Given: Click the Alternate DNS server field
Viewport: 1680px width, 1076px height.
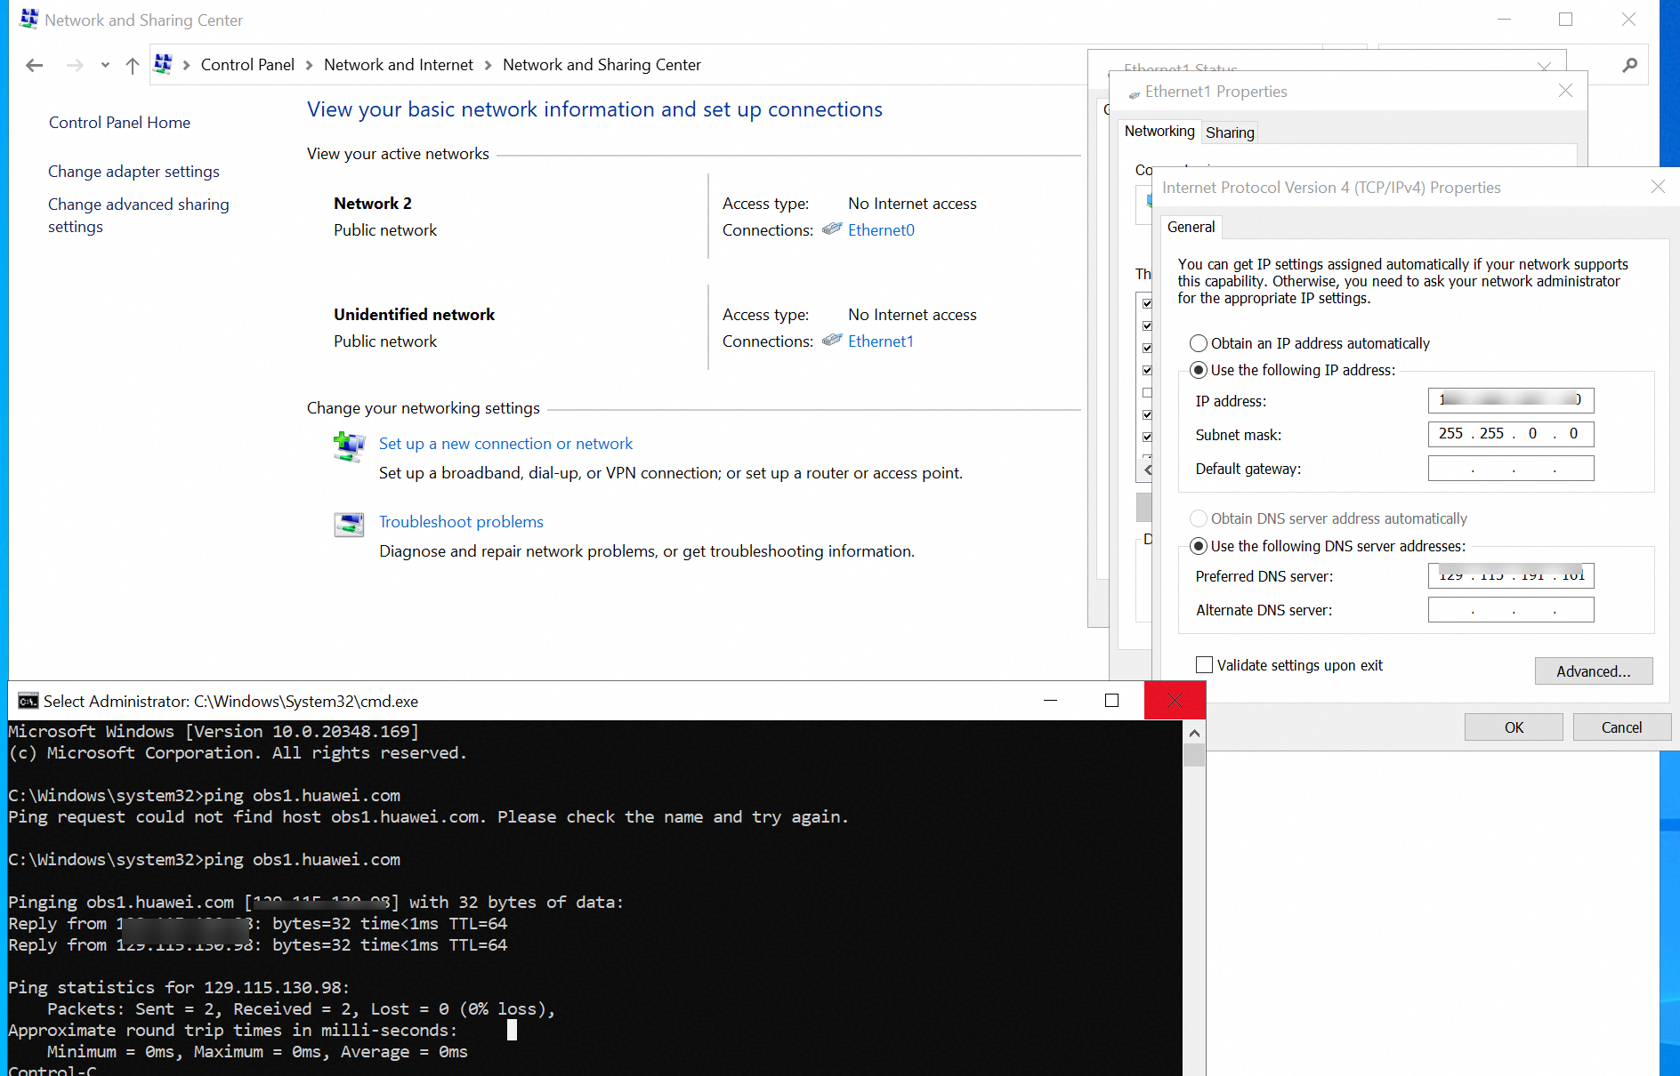Looking at the screenshot, I should (1511, 610).
